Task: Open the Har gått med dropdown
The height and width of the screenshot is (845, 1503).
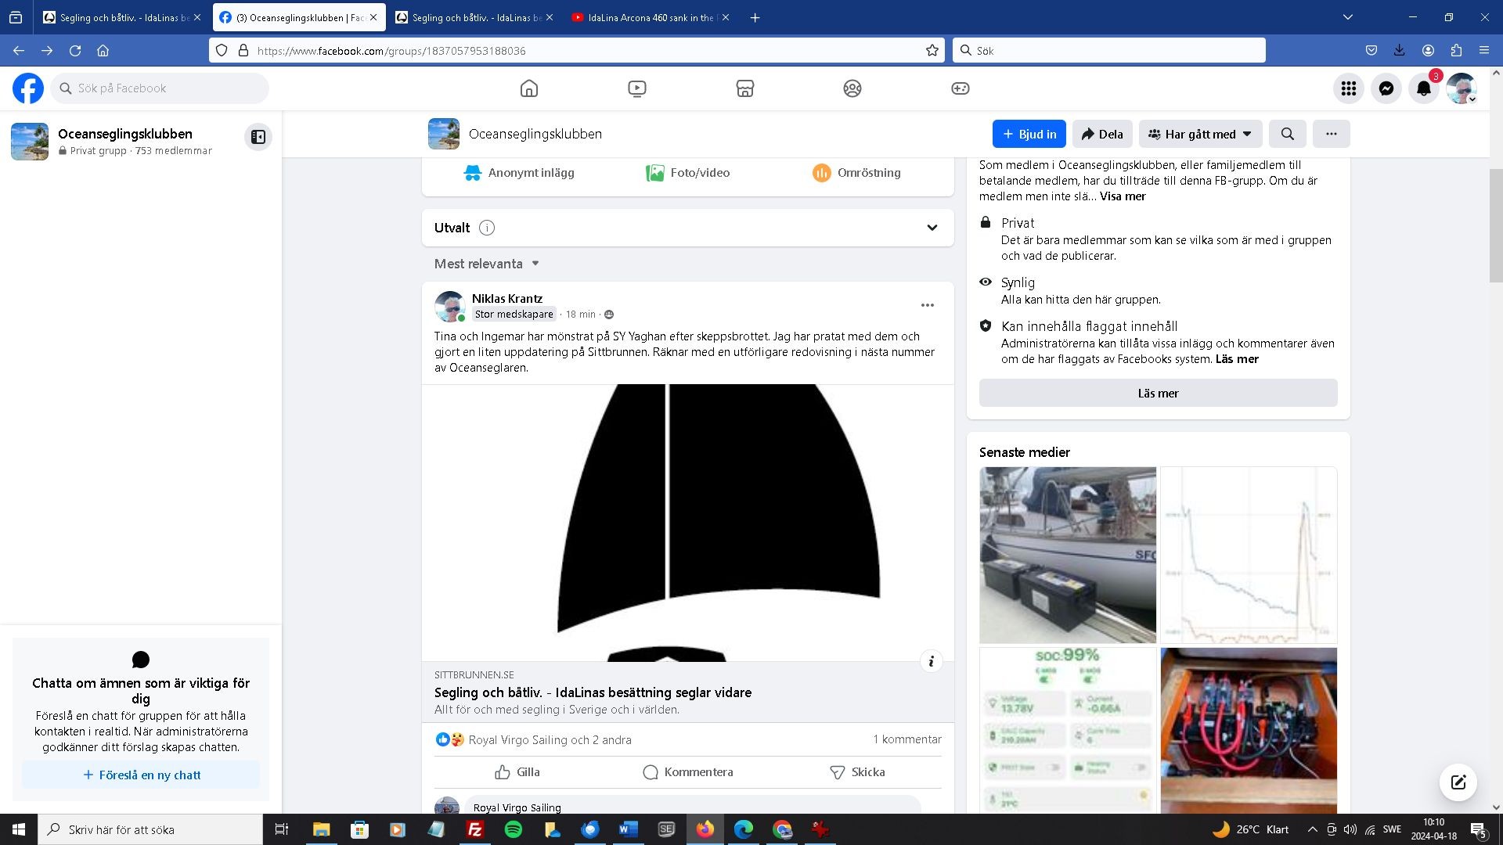Action: [1200, 134]
